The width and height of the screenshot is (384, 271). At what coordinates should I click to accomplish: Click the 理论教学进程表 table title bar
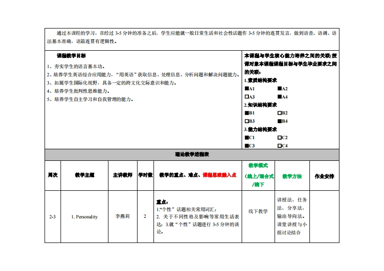point(192,154)
